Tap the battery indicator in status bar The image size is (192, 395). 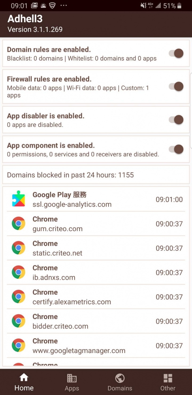tap(179, 6)
